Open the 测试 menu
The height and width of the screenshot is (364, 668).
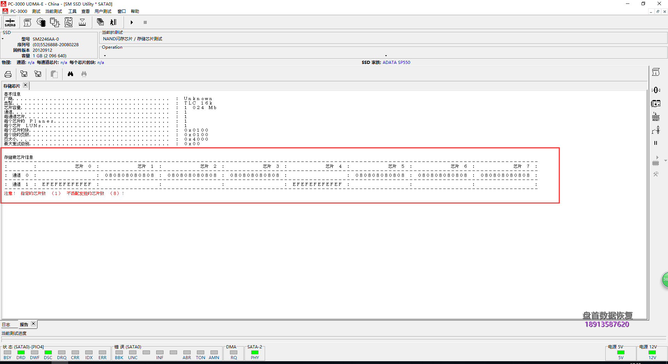[x=36, y=11]
